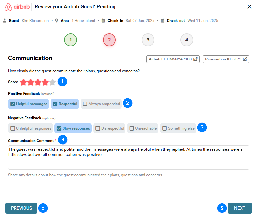This screenshot has width=257, height=217.
Task: Close the review dialog
Action: (249, 7)
